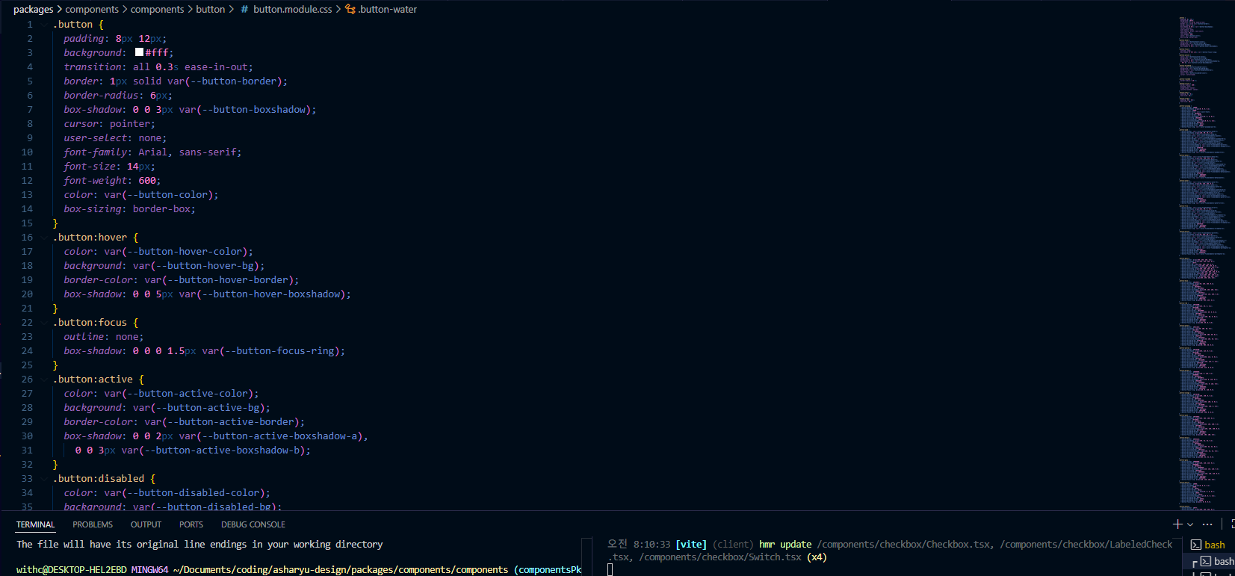Click the 'font-family: Arial, sans-serif' line
1235x576 pixels.
tap(152, 152)
